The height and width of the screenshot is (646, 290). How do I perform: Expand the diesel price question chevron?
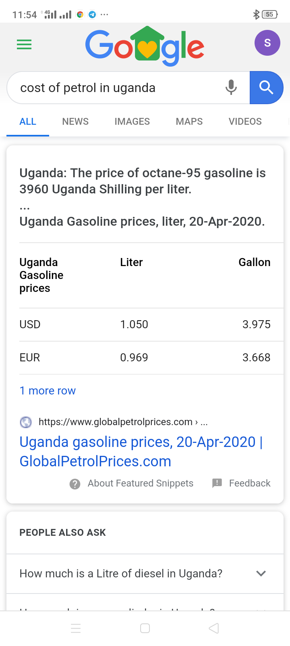click(261, 573)
